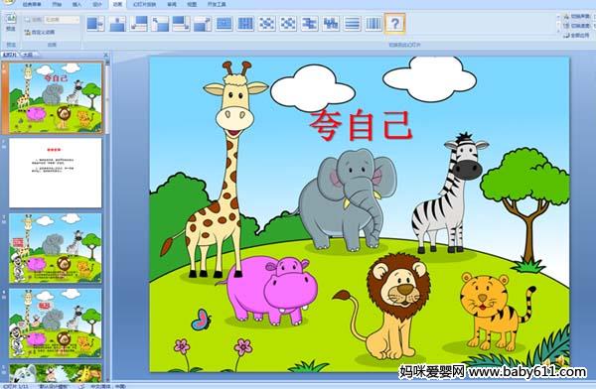Image resolution: width=596 pixels, height=389 pixels.
Task: Apply the vertical blinds transition effect
Action: point(373,24)
